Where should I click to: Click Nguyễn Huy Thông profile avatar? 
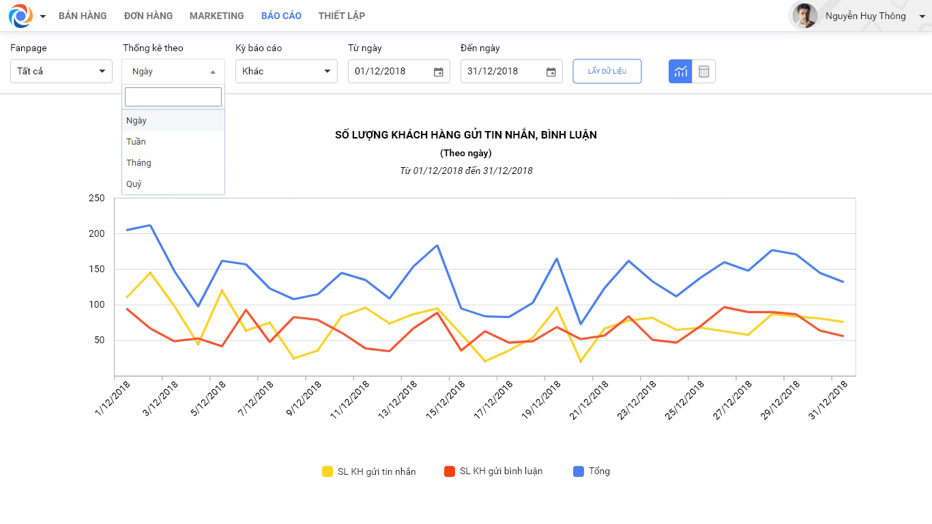pyautogui.click(x=805, y=16)
